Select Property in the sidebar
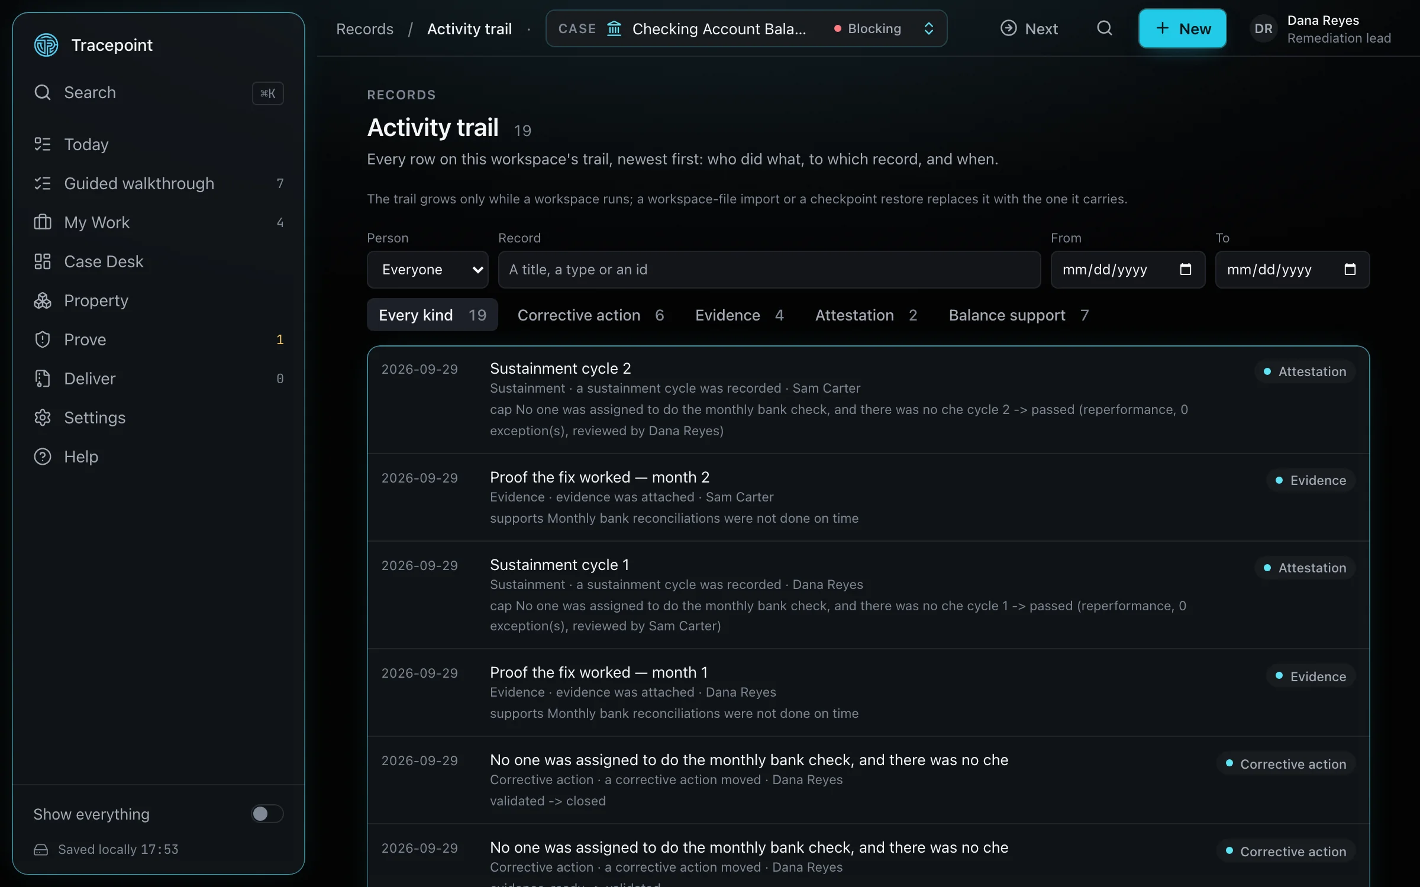This screenshot has height=887, width=1420. (159, 300)
